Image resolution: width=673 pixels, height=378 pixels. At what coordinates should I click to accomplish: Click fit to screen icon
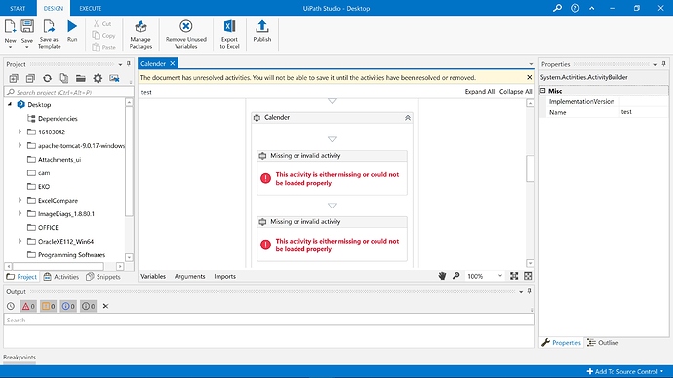[514, 276]
